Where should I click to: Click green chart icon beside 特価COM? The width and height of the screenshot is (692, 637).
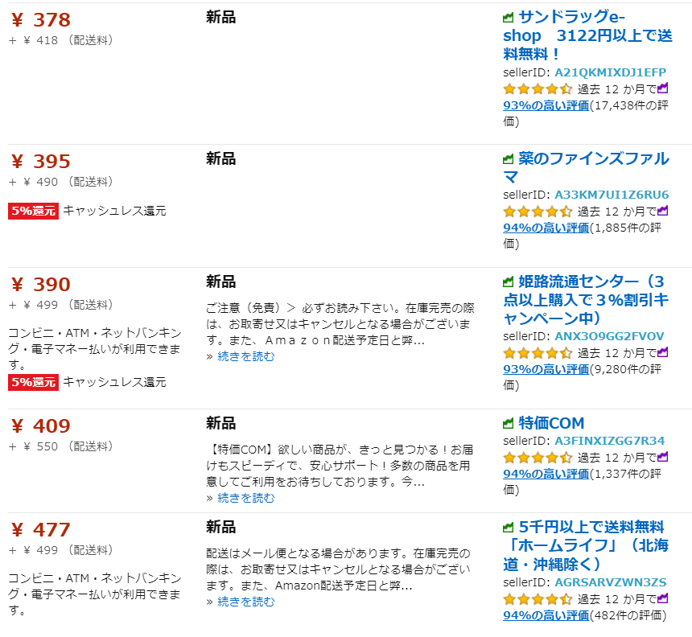pyautogui.click(x=508, y=423)
